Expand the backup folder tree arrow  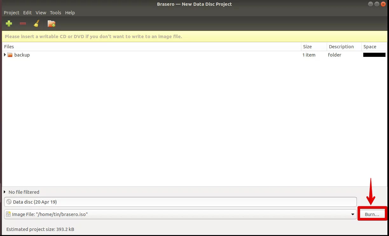click(x=5, y=55)
